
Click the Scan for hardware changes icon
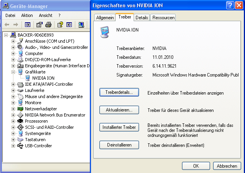point(81,25)
